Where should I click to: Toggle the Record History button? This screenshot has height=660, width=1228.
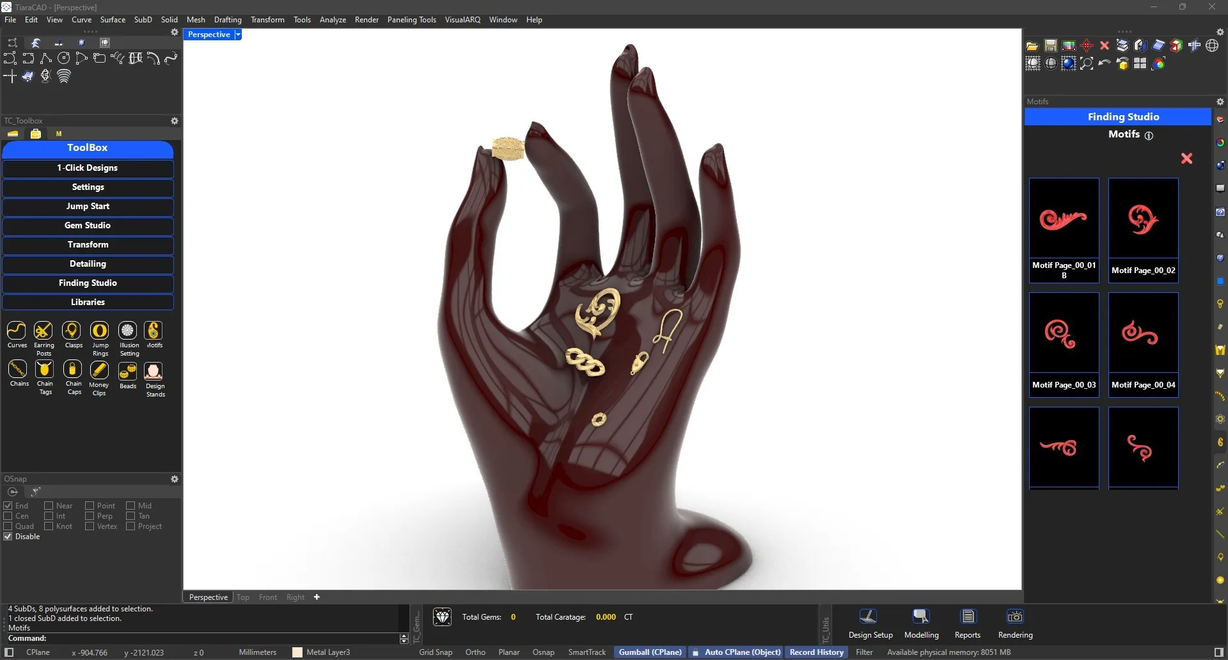coord(816,652)
